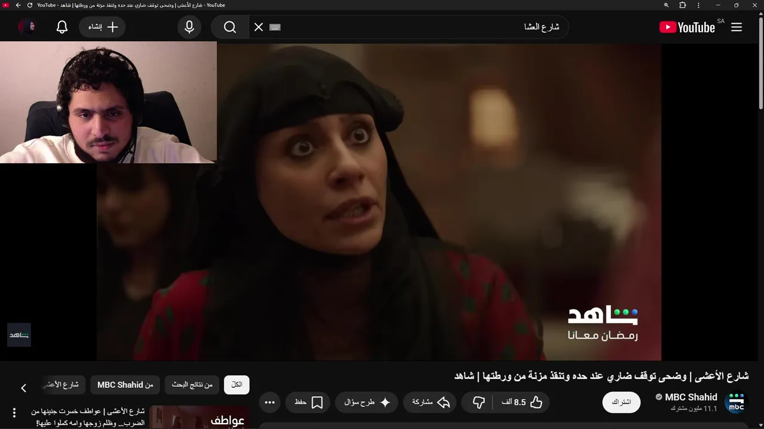Subscribe with the اشتراك button
Screen dimensions: 764x429
pos(621,402)
